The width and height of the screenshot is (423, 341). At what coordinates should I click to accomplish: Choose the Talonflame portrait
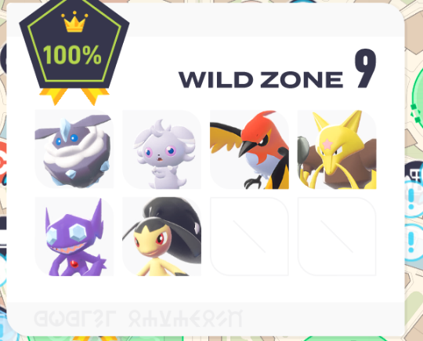249,149
